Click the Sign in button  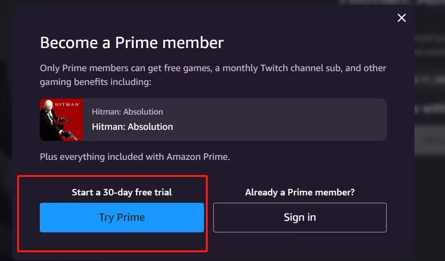tap(300, 218)
